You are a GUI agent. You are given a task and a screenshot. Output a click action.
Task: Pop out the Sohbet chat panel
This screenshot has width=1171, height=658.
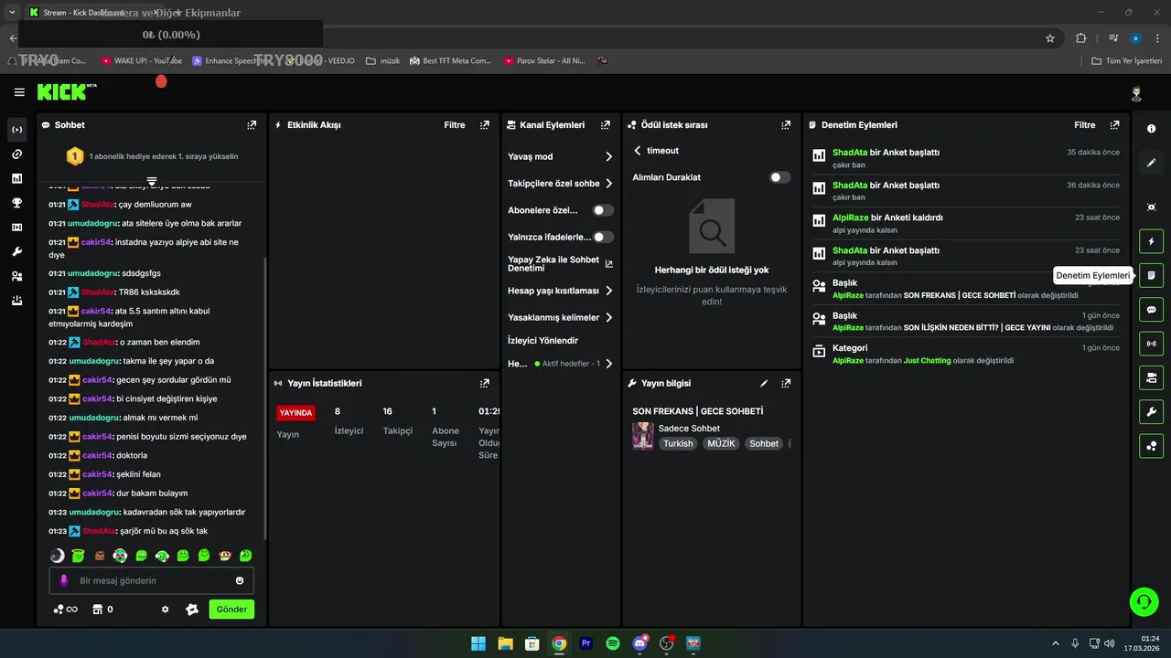[252, 125]
